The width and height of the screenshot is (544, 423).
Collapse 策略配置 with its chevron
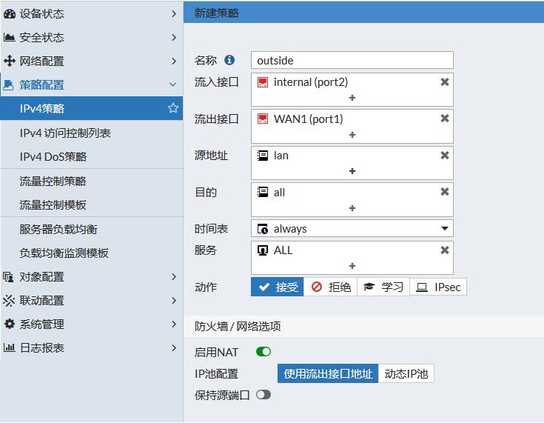(x=173, y=84)
